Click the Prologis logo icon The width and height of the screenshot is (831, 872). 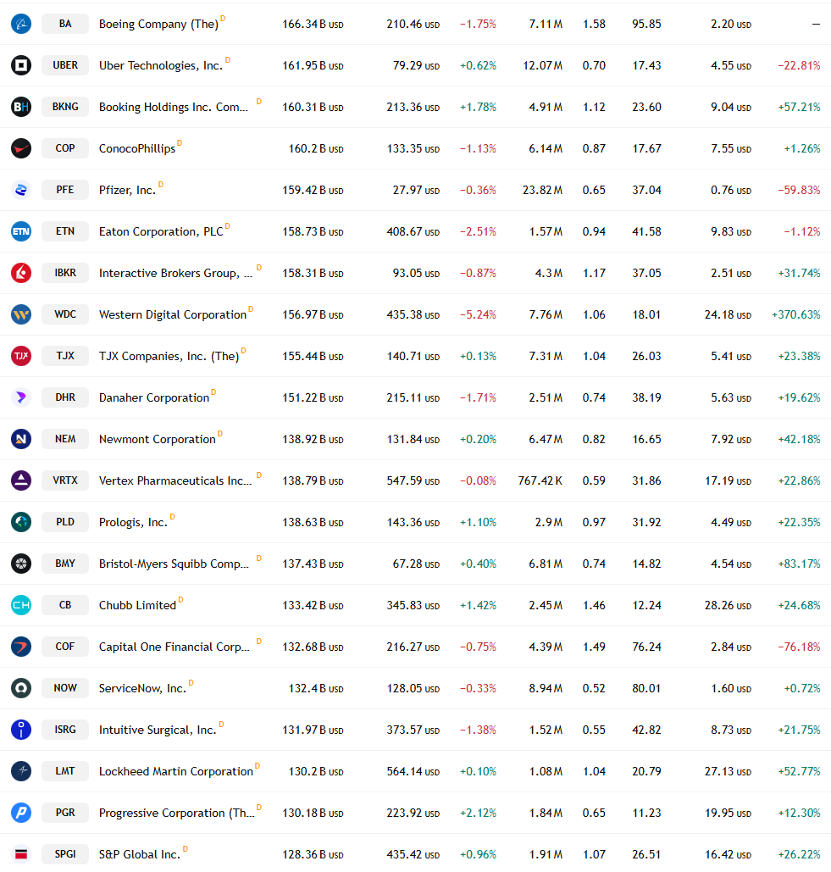[21, 522]
